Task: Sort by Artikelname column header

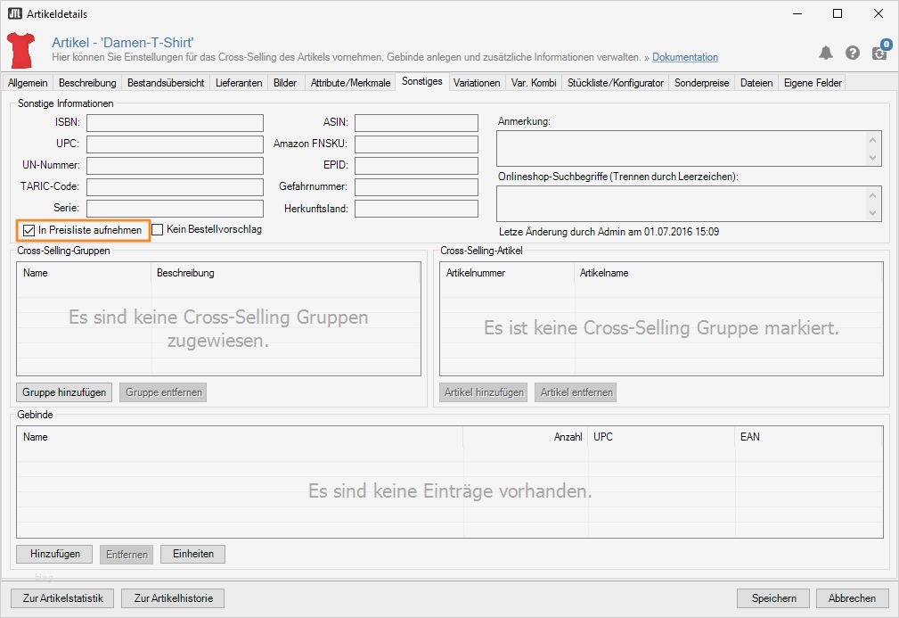Action: coord(728,273)
